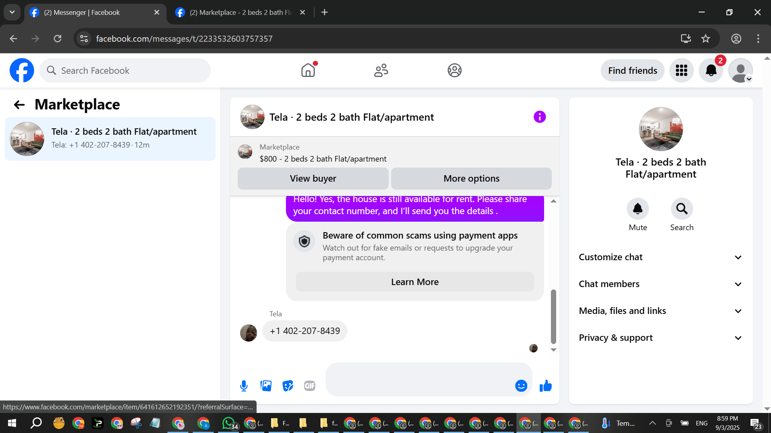This screenshot has width=771, height=433.
Task: Click the seen receipt avatar below messages
Action: pos(533,348)
